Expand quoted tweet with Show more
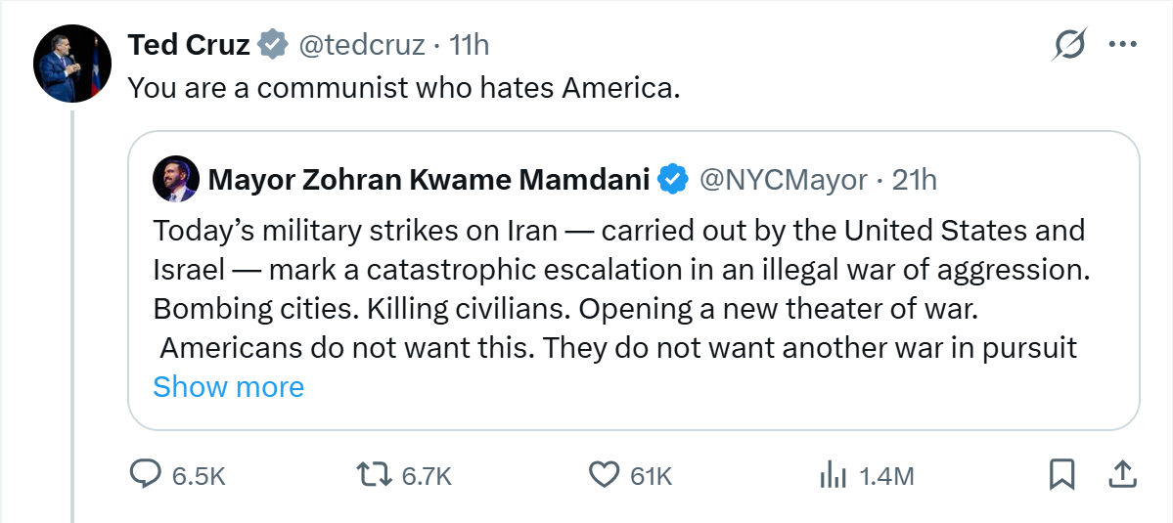 pos(228,387)
